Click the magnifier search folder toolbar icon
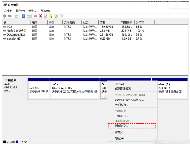This screenshot has width=190, height=144. [x=56, y=16]
